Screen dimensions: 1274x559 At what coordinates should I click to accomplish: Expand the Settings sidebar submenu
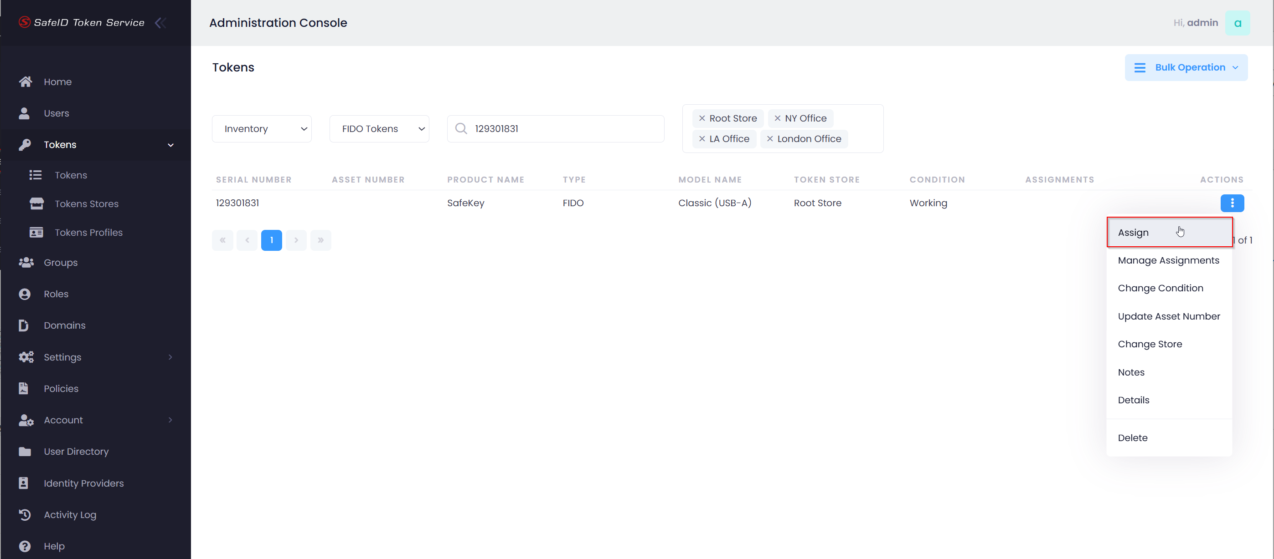pyautogui.click(x=170, y=357)
